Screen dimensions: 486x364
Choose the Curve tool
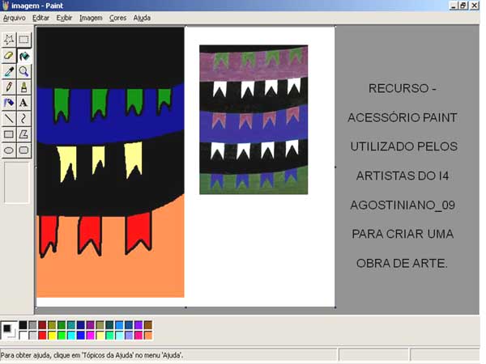point(23,118)
